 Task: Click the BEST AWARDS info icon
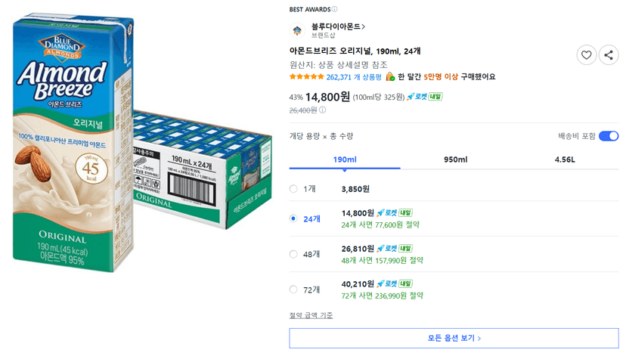[335, 9]
